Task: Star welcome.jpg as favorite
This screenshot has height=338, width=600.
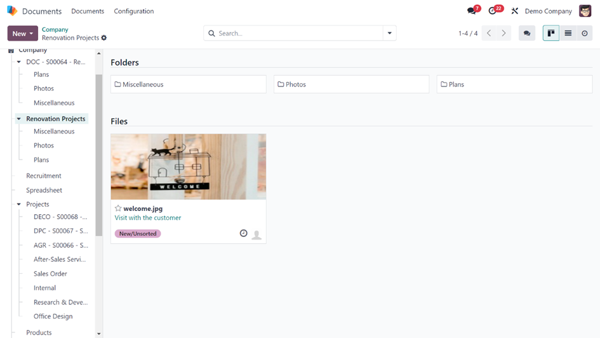Action: click(118, 208)
